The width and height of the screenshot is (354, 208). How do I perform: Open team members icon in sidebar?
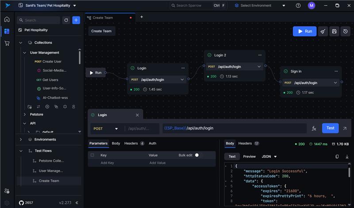click(x=7, y=191)
